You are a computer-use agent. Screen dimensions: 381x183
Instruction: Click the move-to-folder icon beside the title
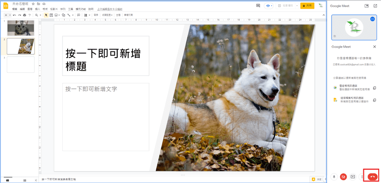39,4
